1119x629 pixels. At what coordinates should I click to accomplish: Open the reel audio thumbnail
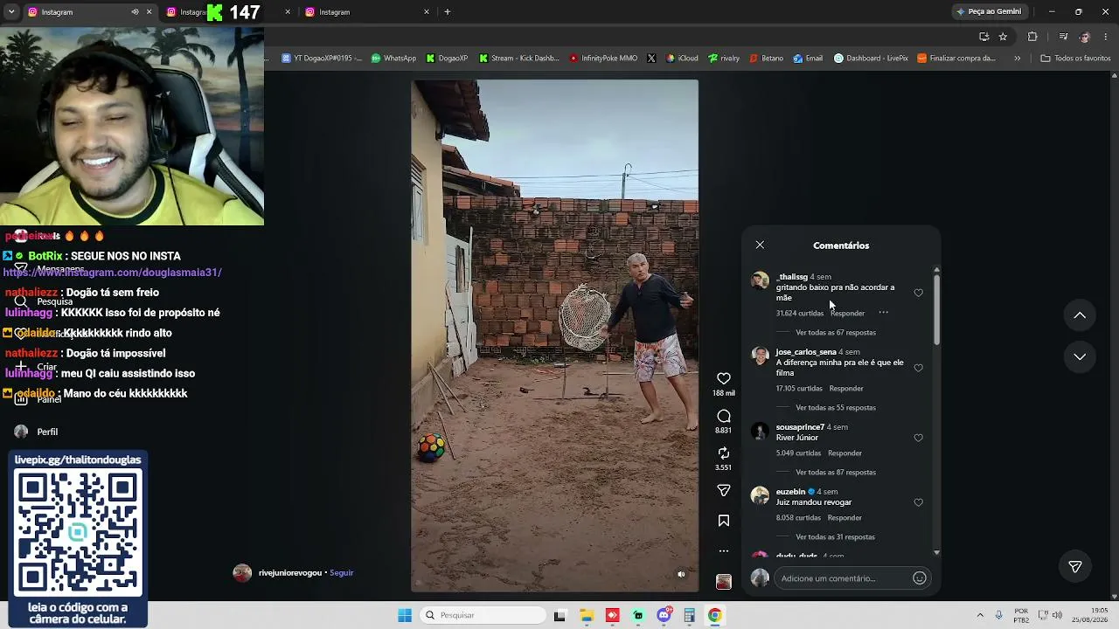point(724,582)
